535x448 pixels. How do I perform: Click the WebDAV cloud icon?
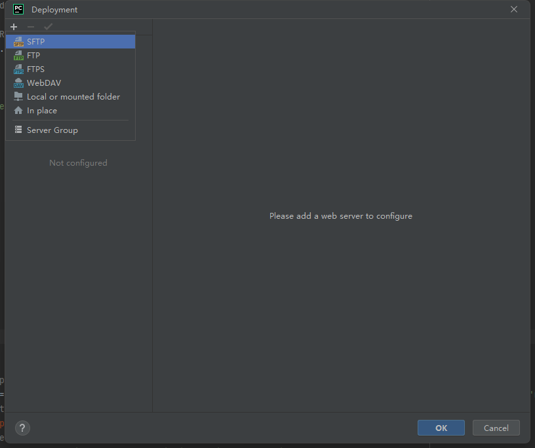(x=18, y=83)
